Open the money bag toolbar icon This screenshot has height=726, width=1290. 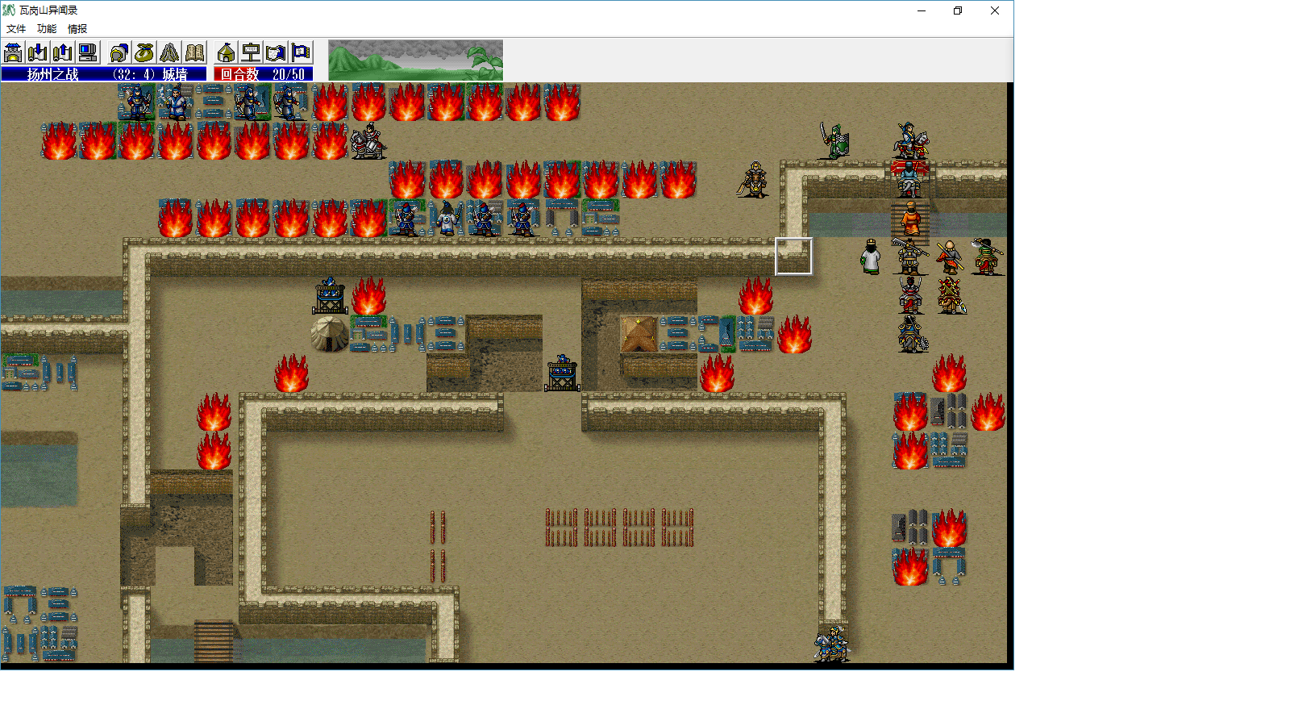tap(144, 52)
